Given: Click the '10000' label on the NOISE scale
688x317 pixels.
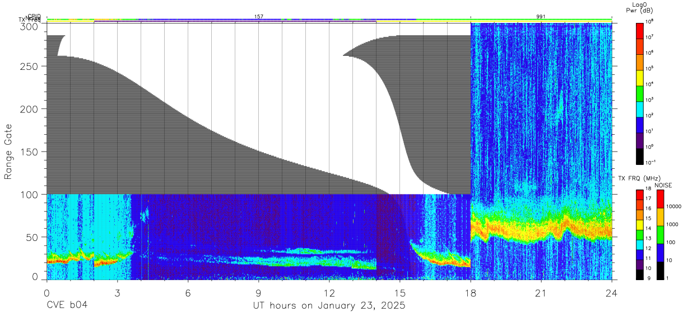Looking at the screenshot, I should coord(674,207).
